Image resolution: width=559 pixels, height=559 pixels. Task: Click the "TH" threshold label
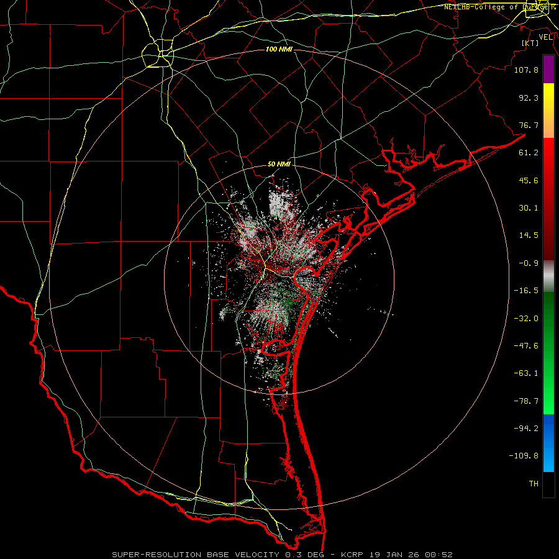(x=534, y=484)
